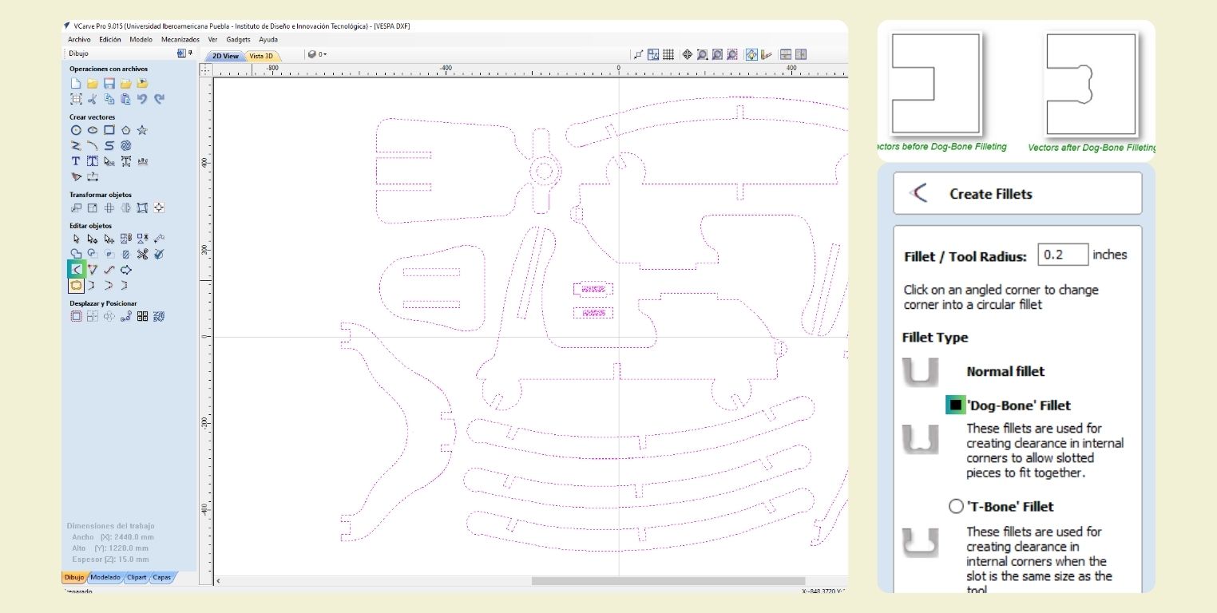
Task: Select the 'Dog-Bone' Fillet option
Action: (x=956, y=405)
